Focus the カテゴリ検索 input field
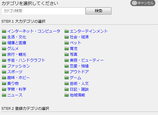Viewport: 158px width, 115px height. (x=43, y=11)
